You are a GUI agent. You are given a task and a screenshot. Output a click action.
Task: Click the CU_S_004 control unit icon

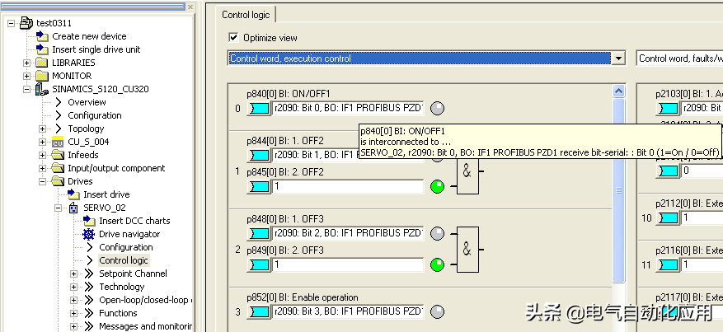pyautogui.click(x=59, y=142)
